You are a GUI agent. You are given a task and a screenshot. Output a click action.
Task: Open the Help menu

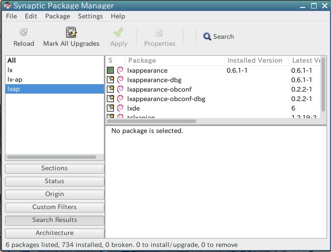coord(118,16)
